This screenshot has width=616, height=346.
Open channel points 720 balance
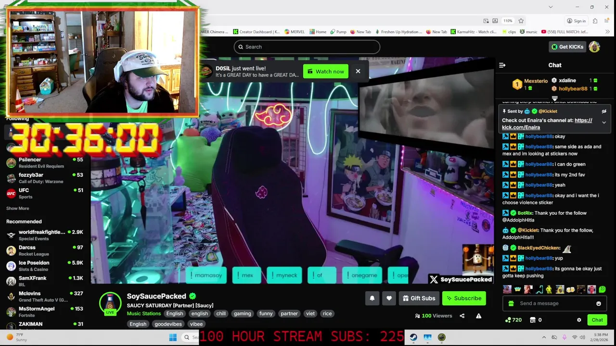tap(513, 320)
